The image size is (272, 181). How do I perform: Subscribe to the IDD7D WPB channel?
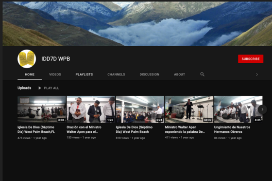[x=251, y=59]
